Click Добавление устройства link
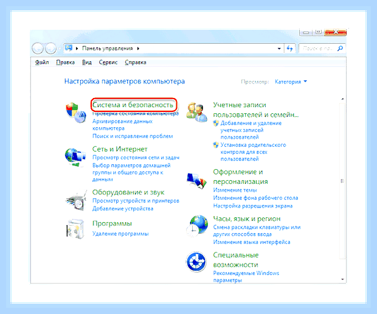The width and height of the screenshot is (377, 314). tap(123, 209)
